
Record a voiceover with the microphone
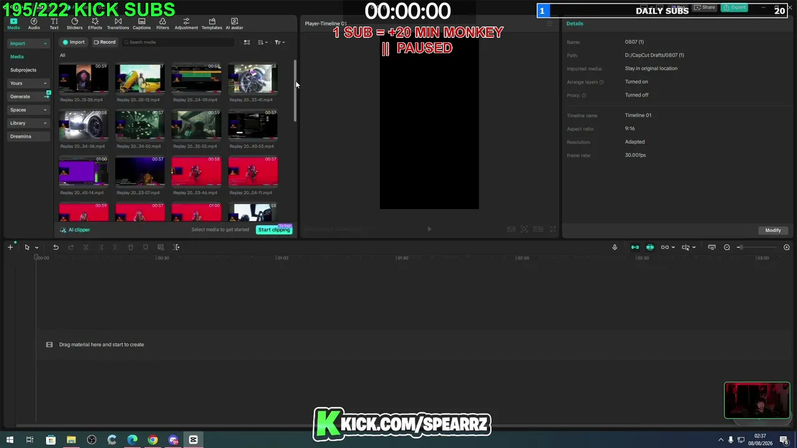click(615, 248)
